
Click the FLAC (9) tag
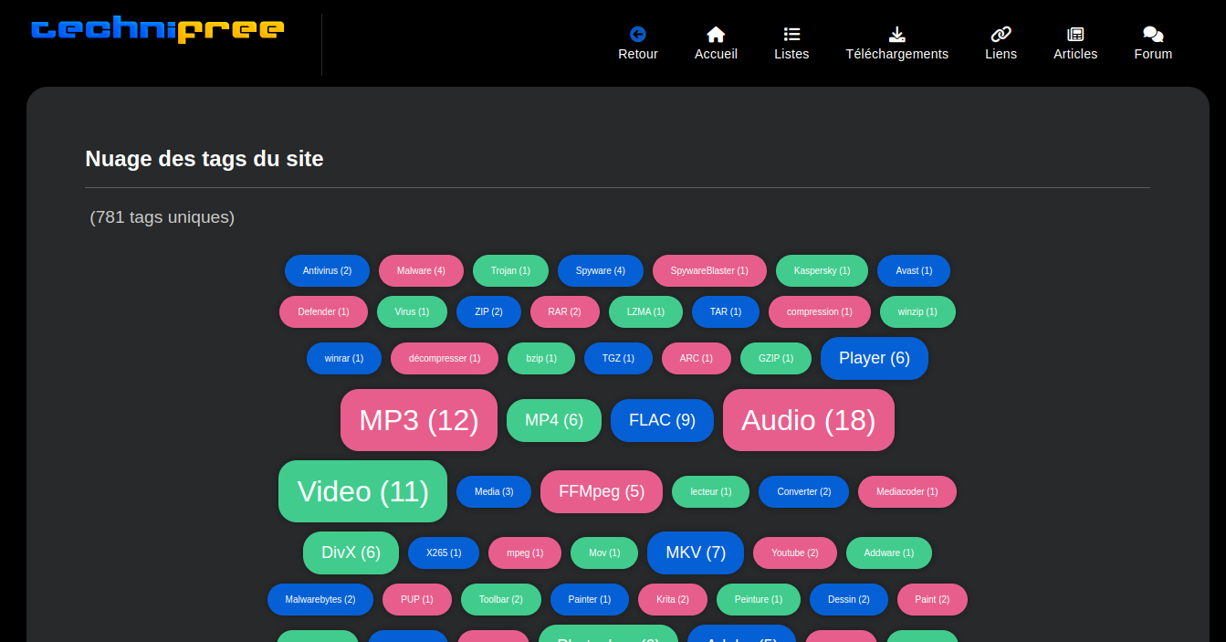click(x=662, y=420)
